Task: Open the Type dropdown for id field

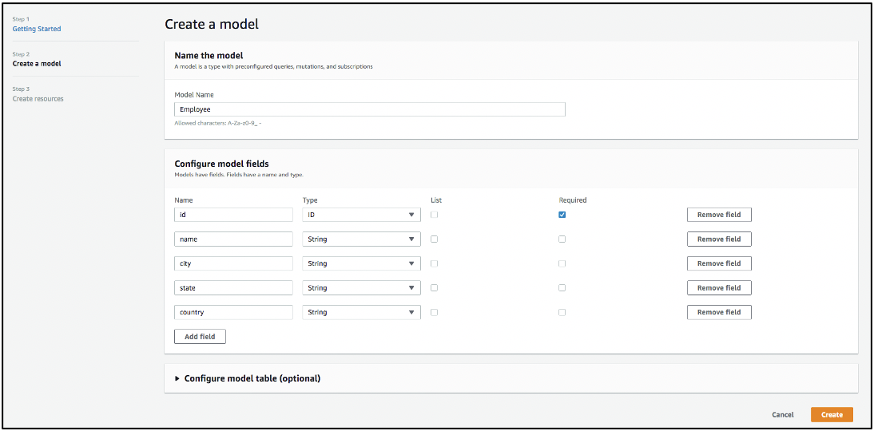Action: click(x=361, y=215)
